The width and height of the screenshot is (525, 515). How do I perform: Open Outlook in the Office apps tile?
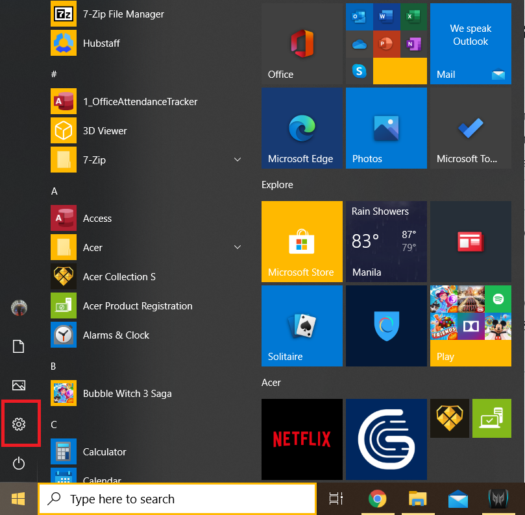pos(360,17)
